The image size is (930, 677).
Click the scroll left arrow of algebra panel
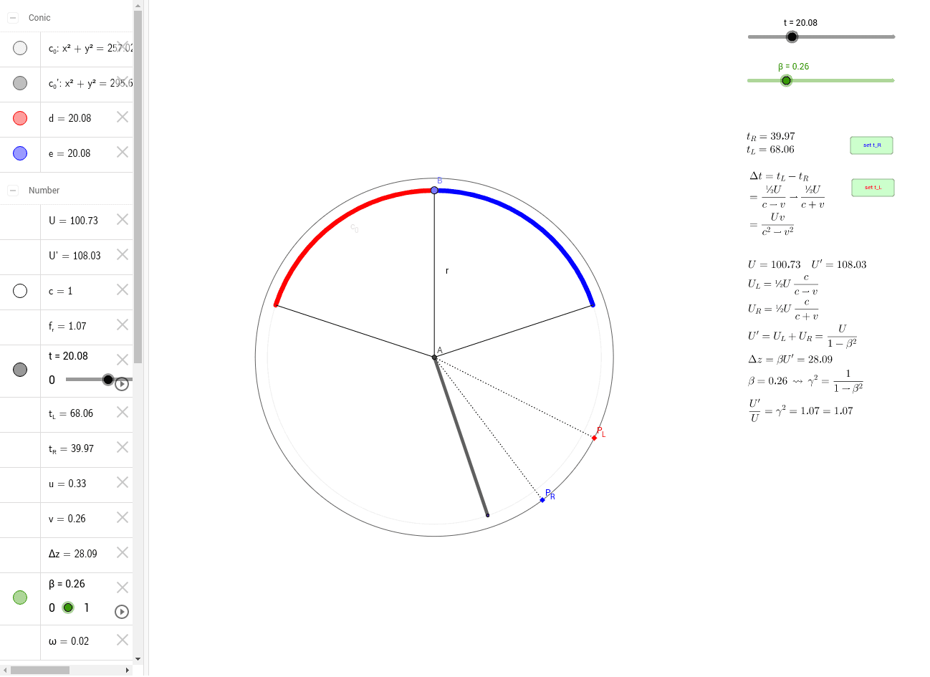coord(5,671)
